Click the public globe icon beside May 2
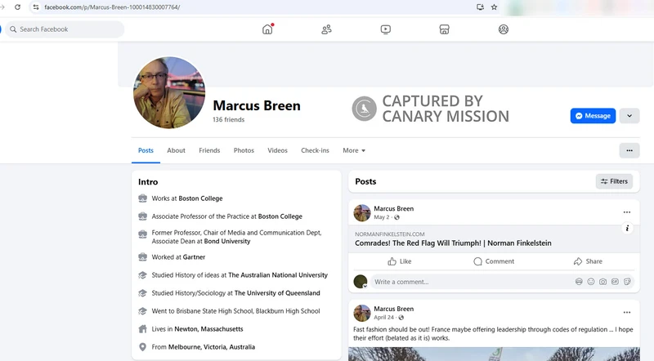Viewport: 654px width, 361px height. (x=396, y=217)
